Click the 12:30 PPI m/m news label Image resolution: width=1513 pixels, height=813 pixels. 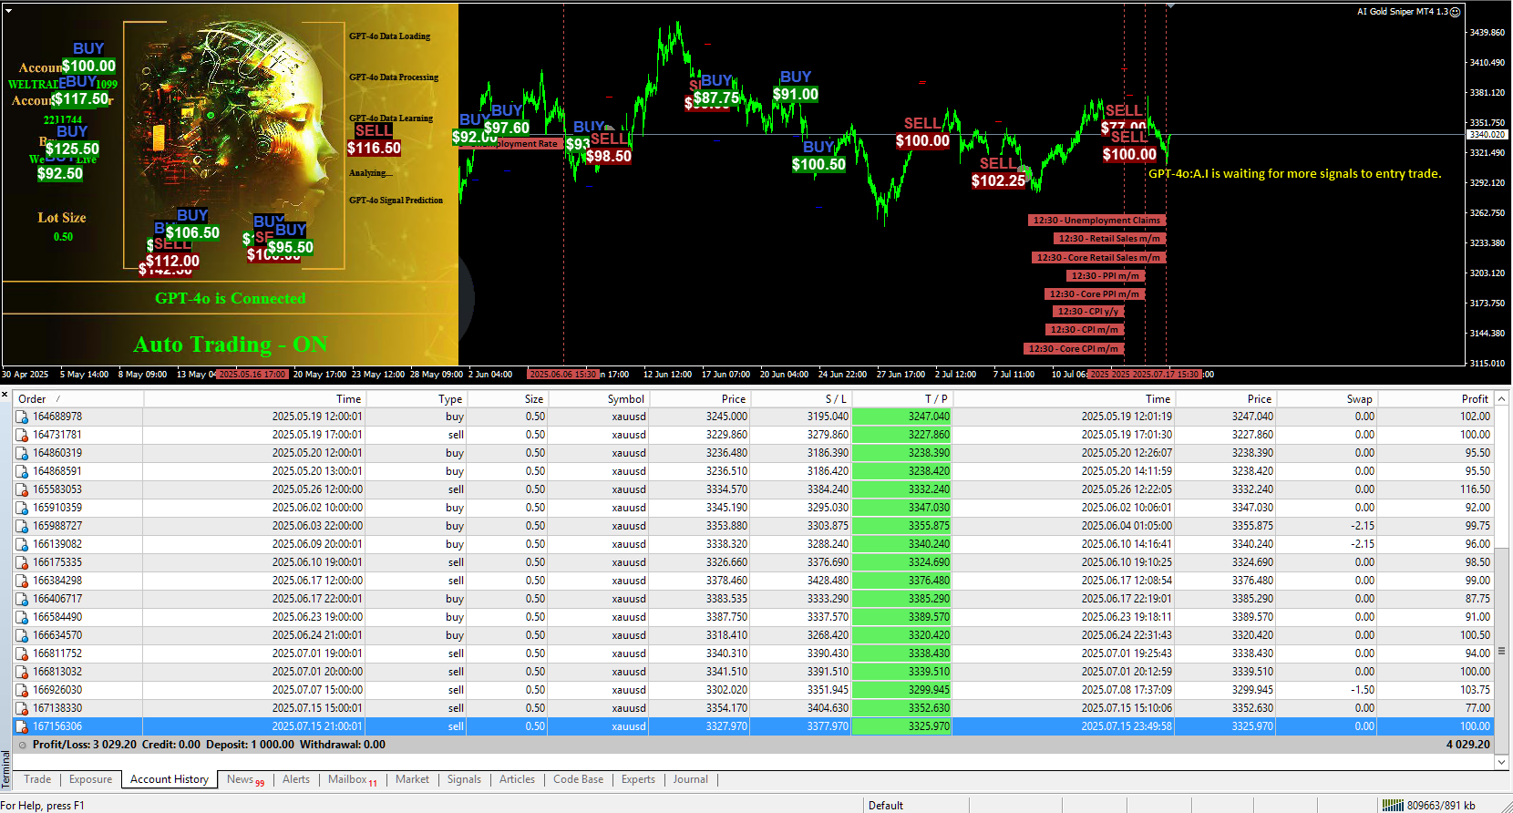click(1105, 275)
